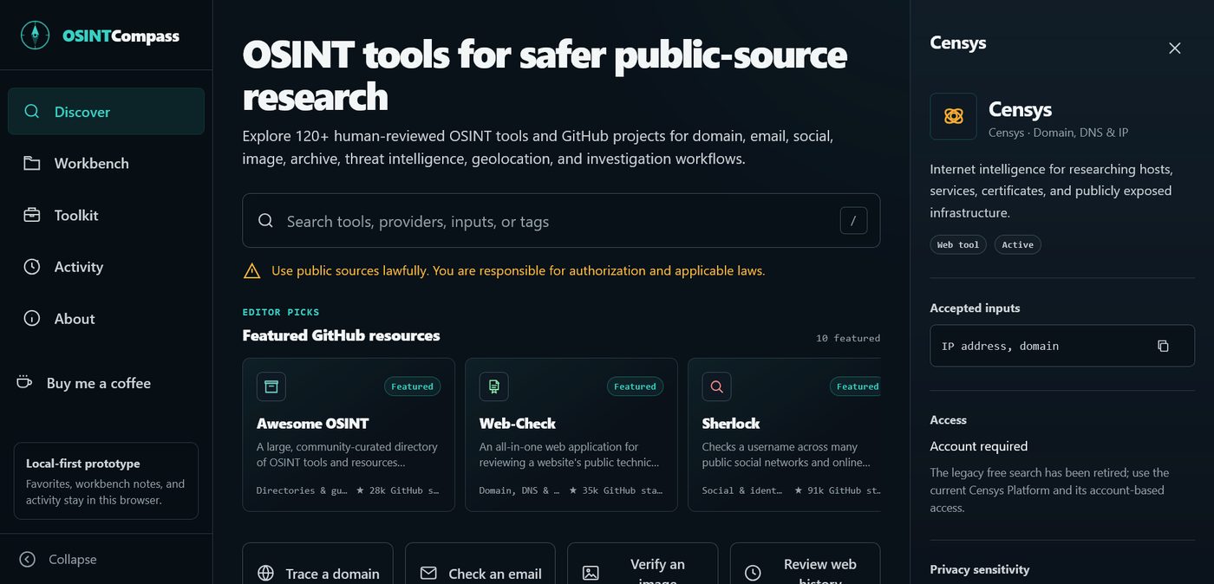Screen dimensions: 1214x584
Task: Click the About info icon
Action: tap(32, 319)
